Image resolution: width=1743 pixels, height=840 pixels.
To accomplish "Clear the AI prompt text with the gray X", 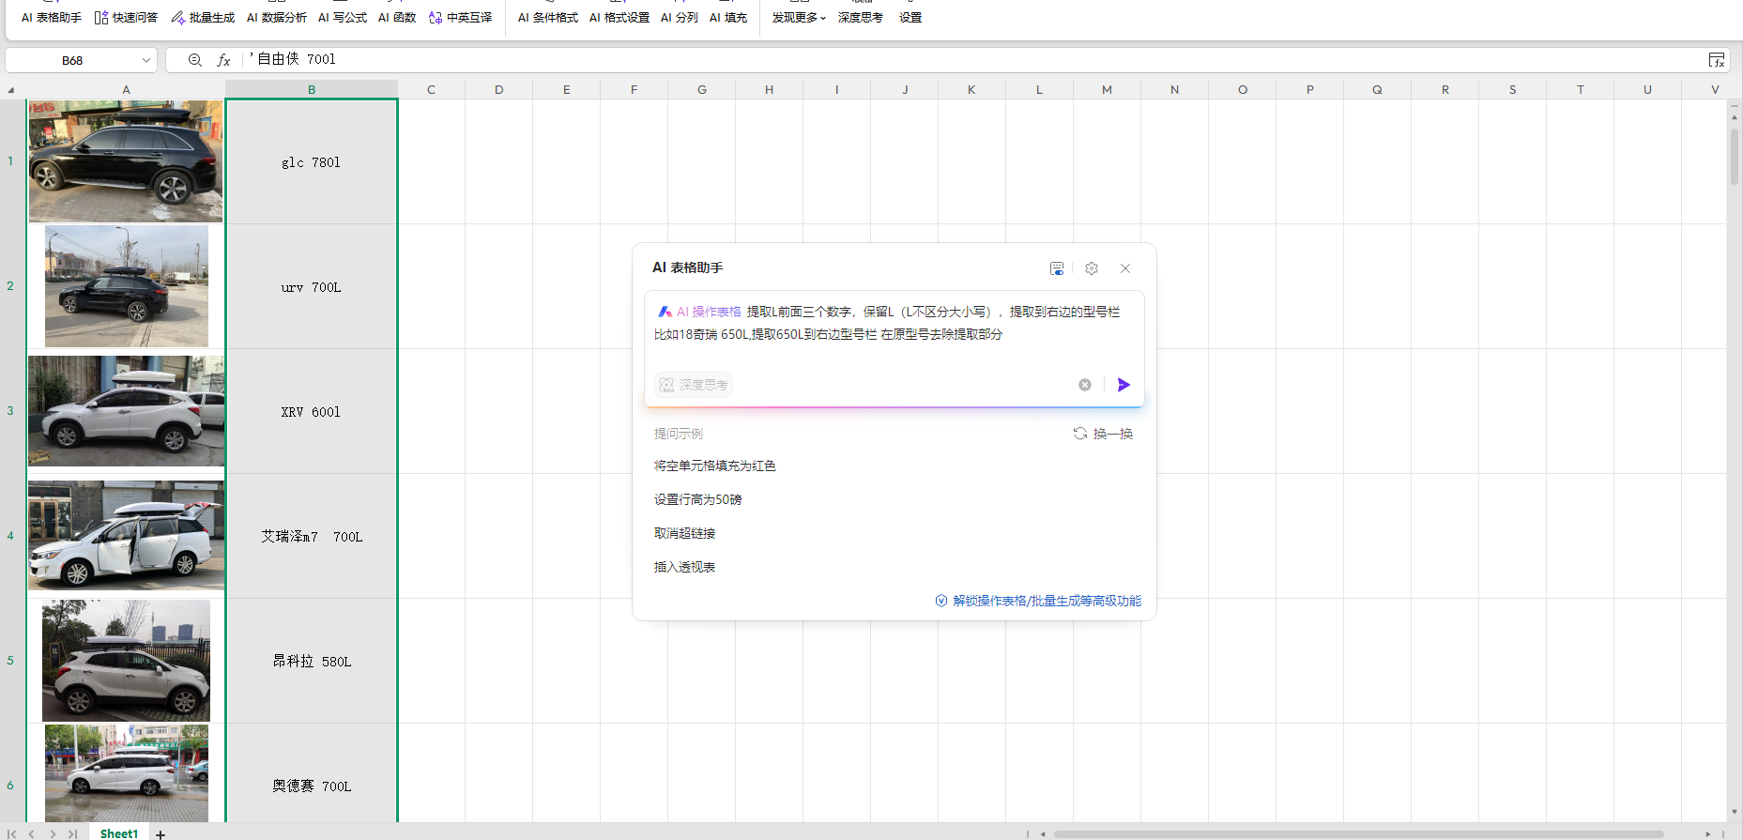I will [1085, 385].
